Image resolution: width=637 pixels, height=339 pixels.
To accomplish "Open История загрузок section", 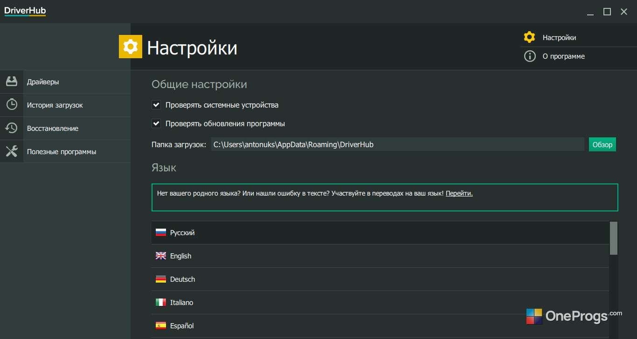I will tap(65, 105).
